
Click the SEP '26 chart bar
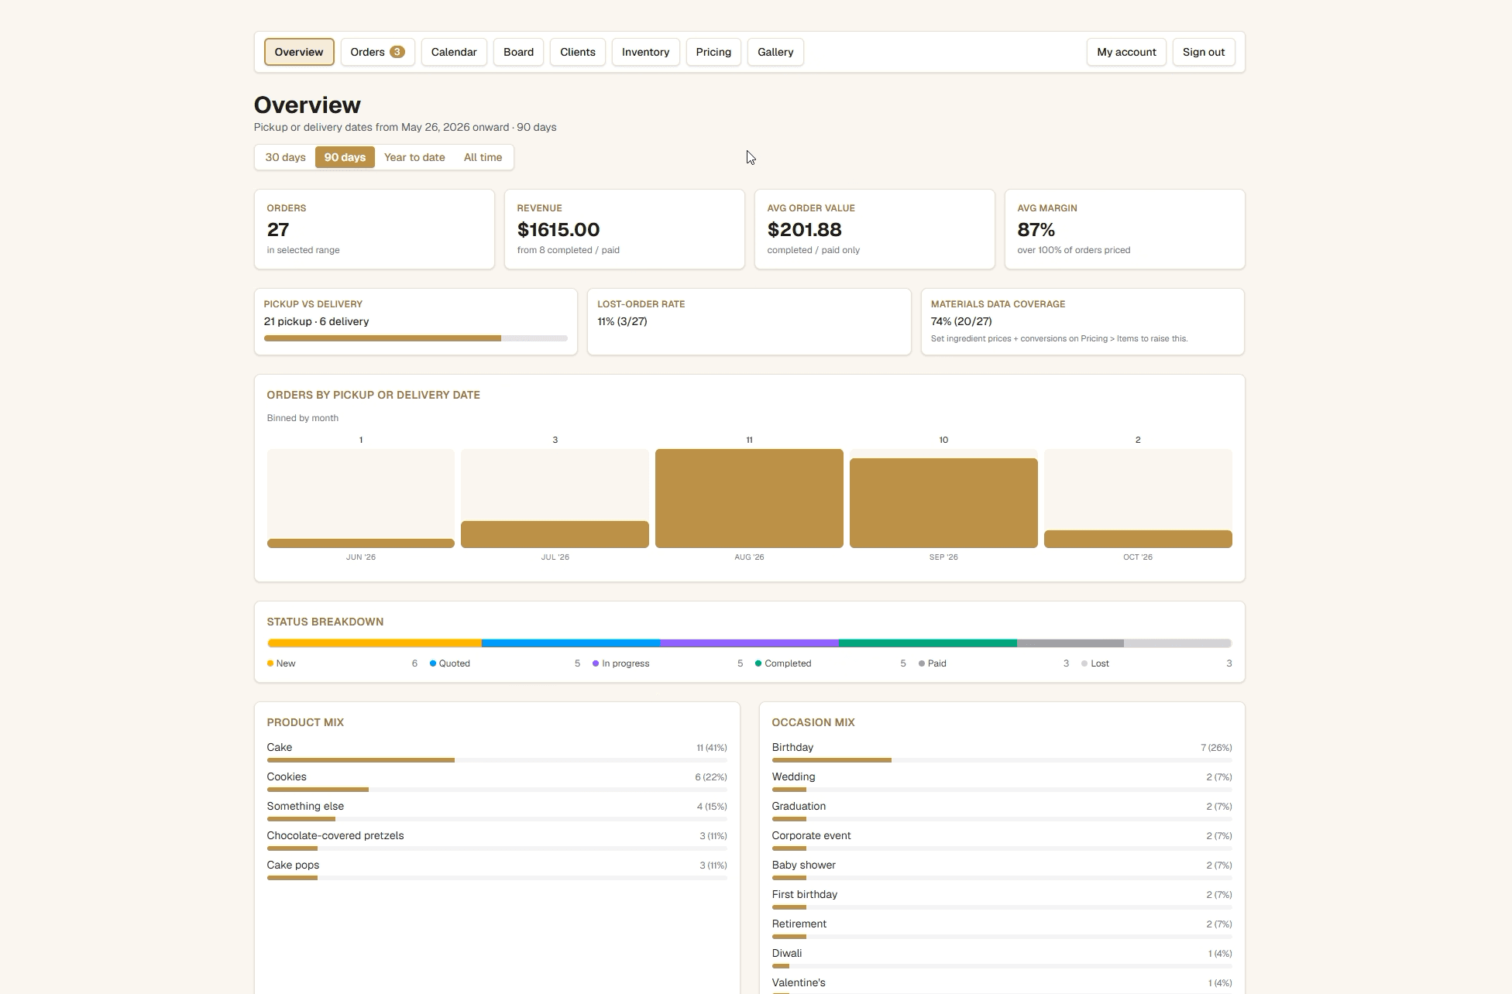(x=943, y=503)
